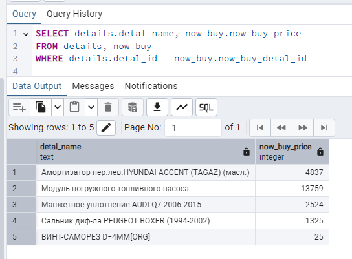Switch to the Query History tab

point(74,14)
